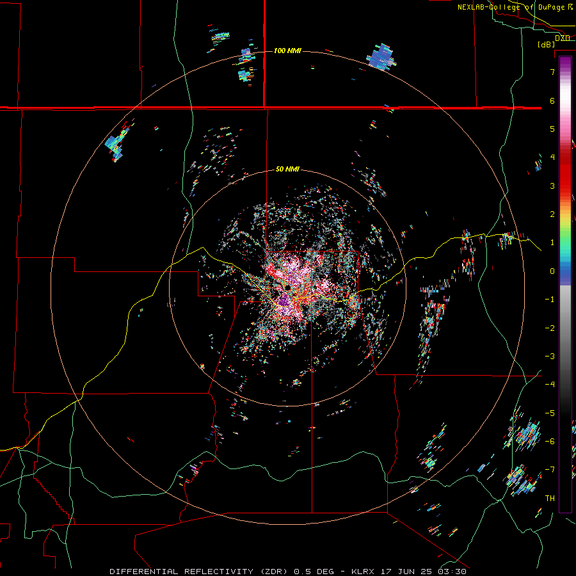
Task: Click the scale value -6 on the legend
Action: 550,442
